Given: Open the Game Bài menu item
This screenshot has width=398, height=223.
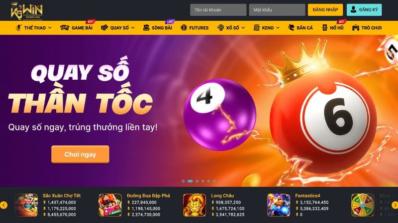Looking at the screenshot, I should 77,28.
